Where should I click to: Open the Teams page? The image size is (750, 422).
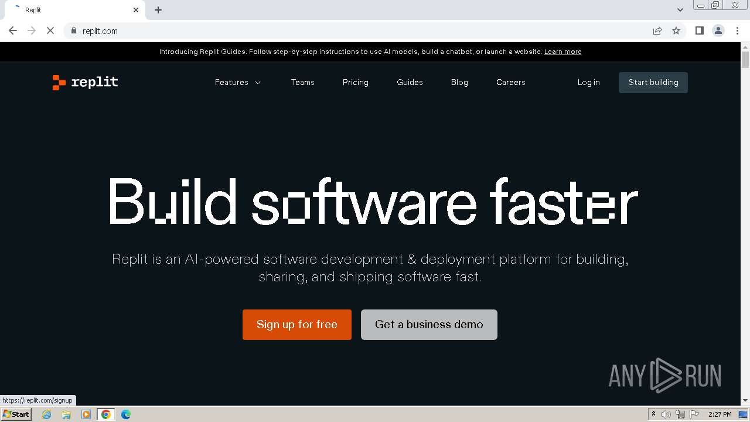click(x=303, y=83)
